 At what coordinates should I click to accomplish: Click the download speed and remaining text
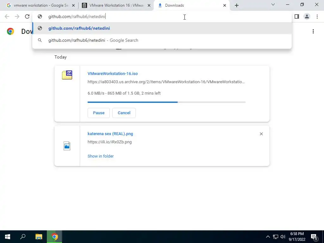point(124,93)
